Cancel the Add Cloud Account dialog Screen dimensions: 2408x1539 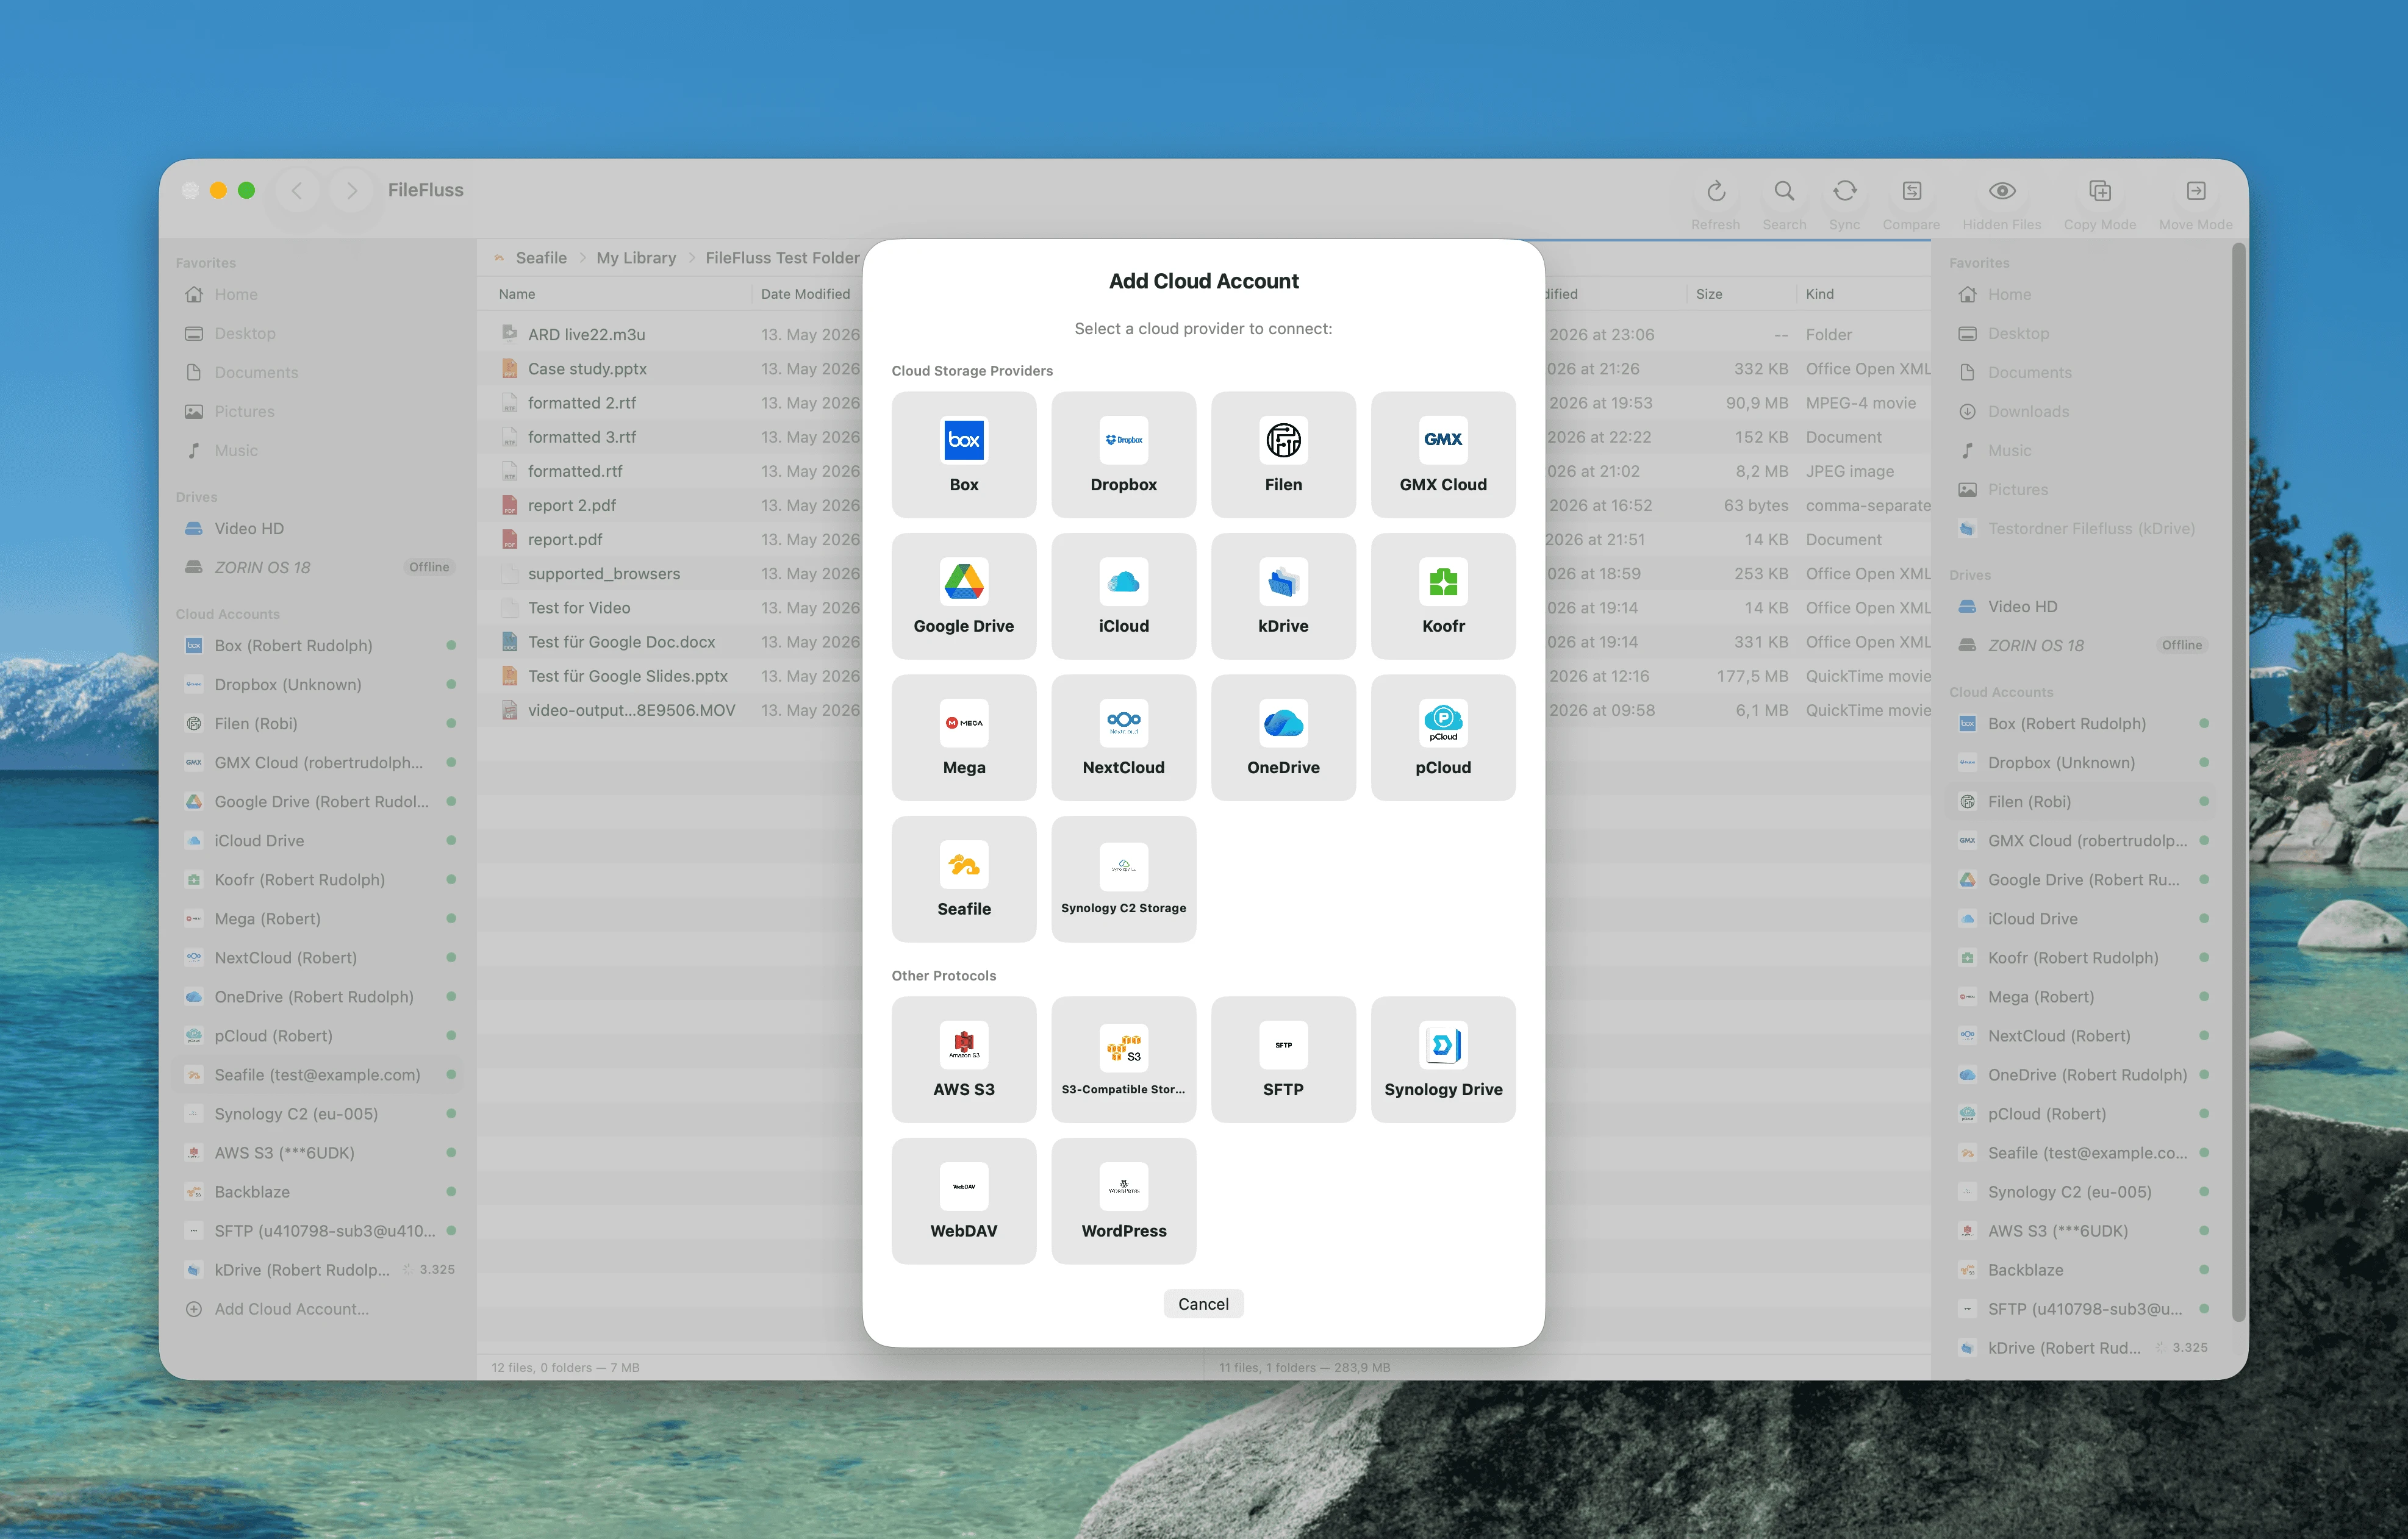click(1203, 1304)
